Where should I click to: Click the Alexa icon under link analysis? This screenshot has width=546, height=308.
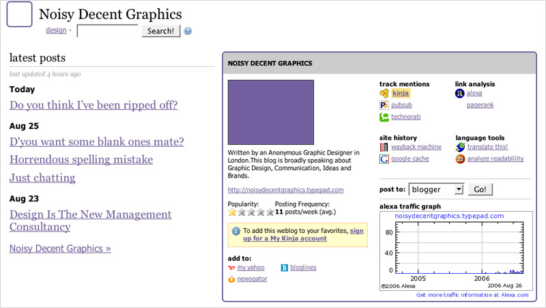460,94
